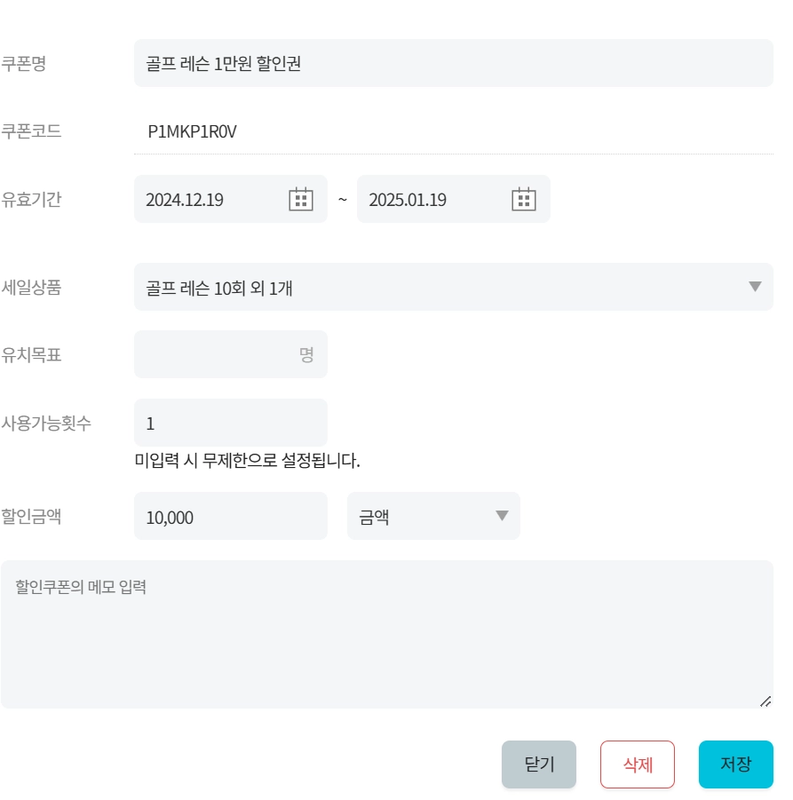Open the end date calendar icon

click(x=524, y=199)
